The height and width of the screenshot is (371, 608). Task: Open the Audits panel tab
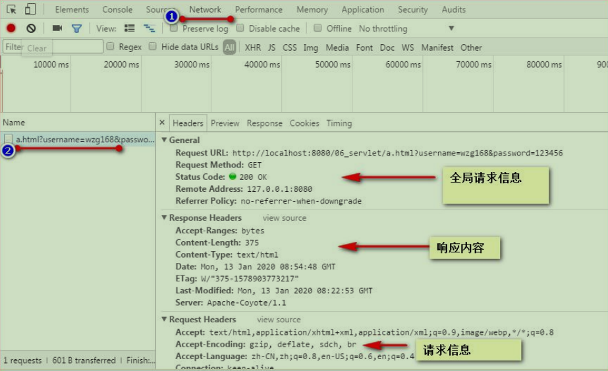pos(454,9)
